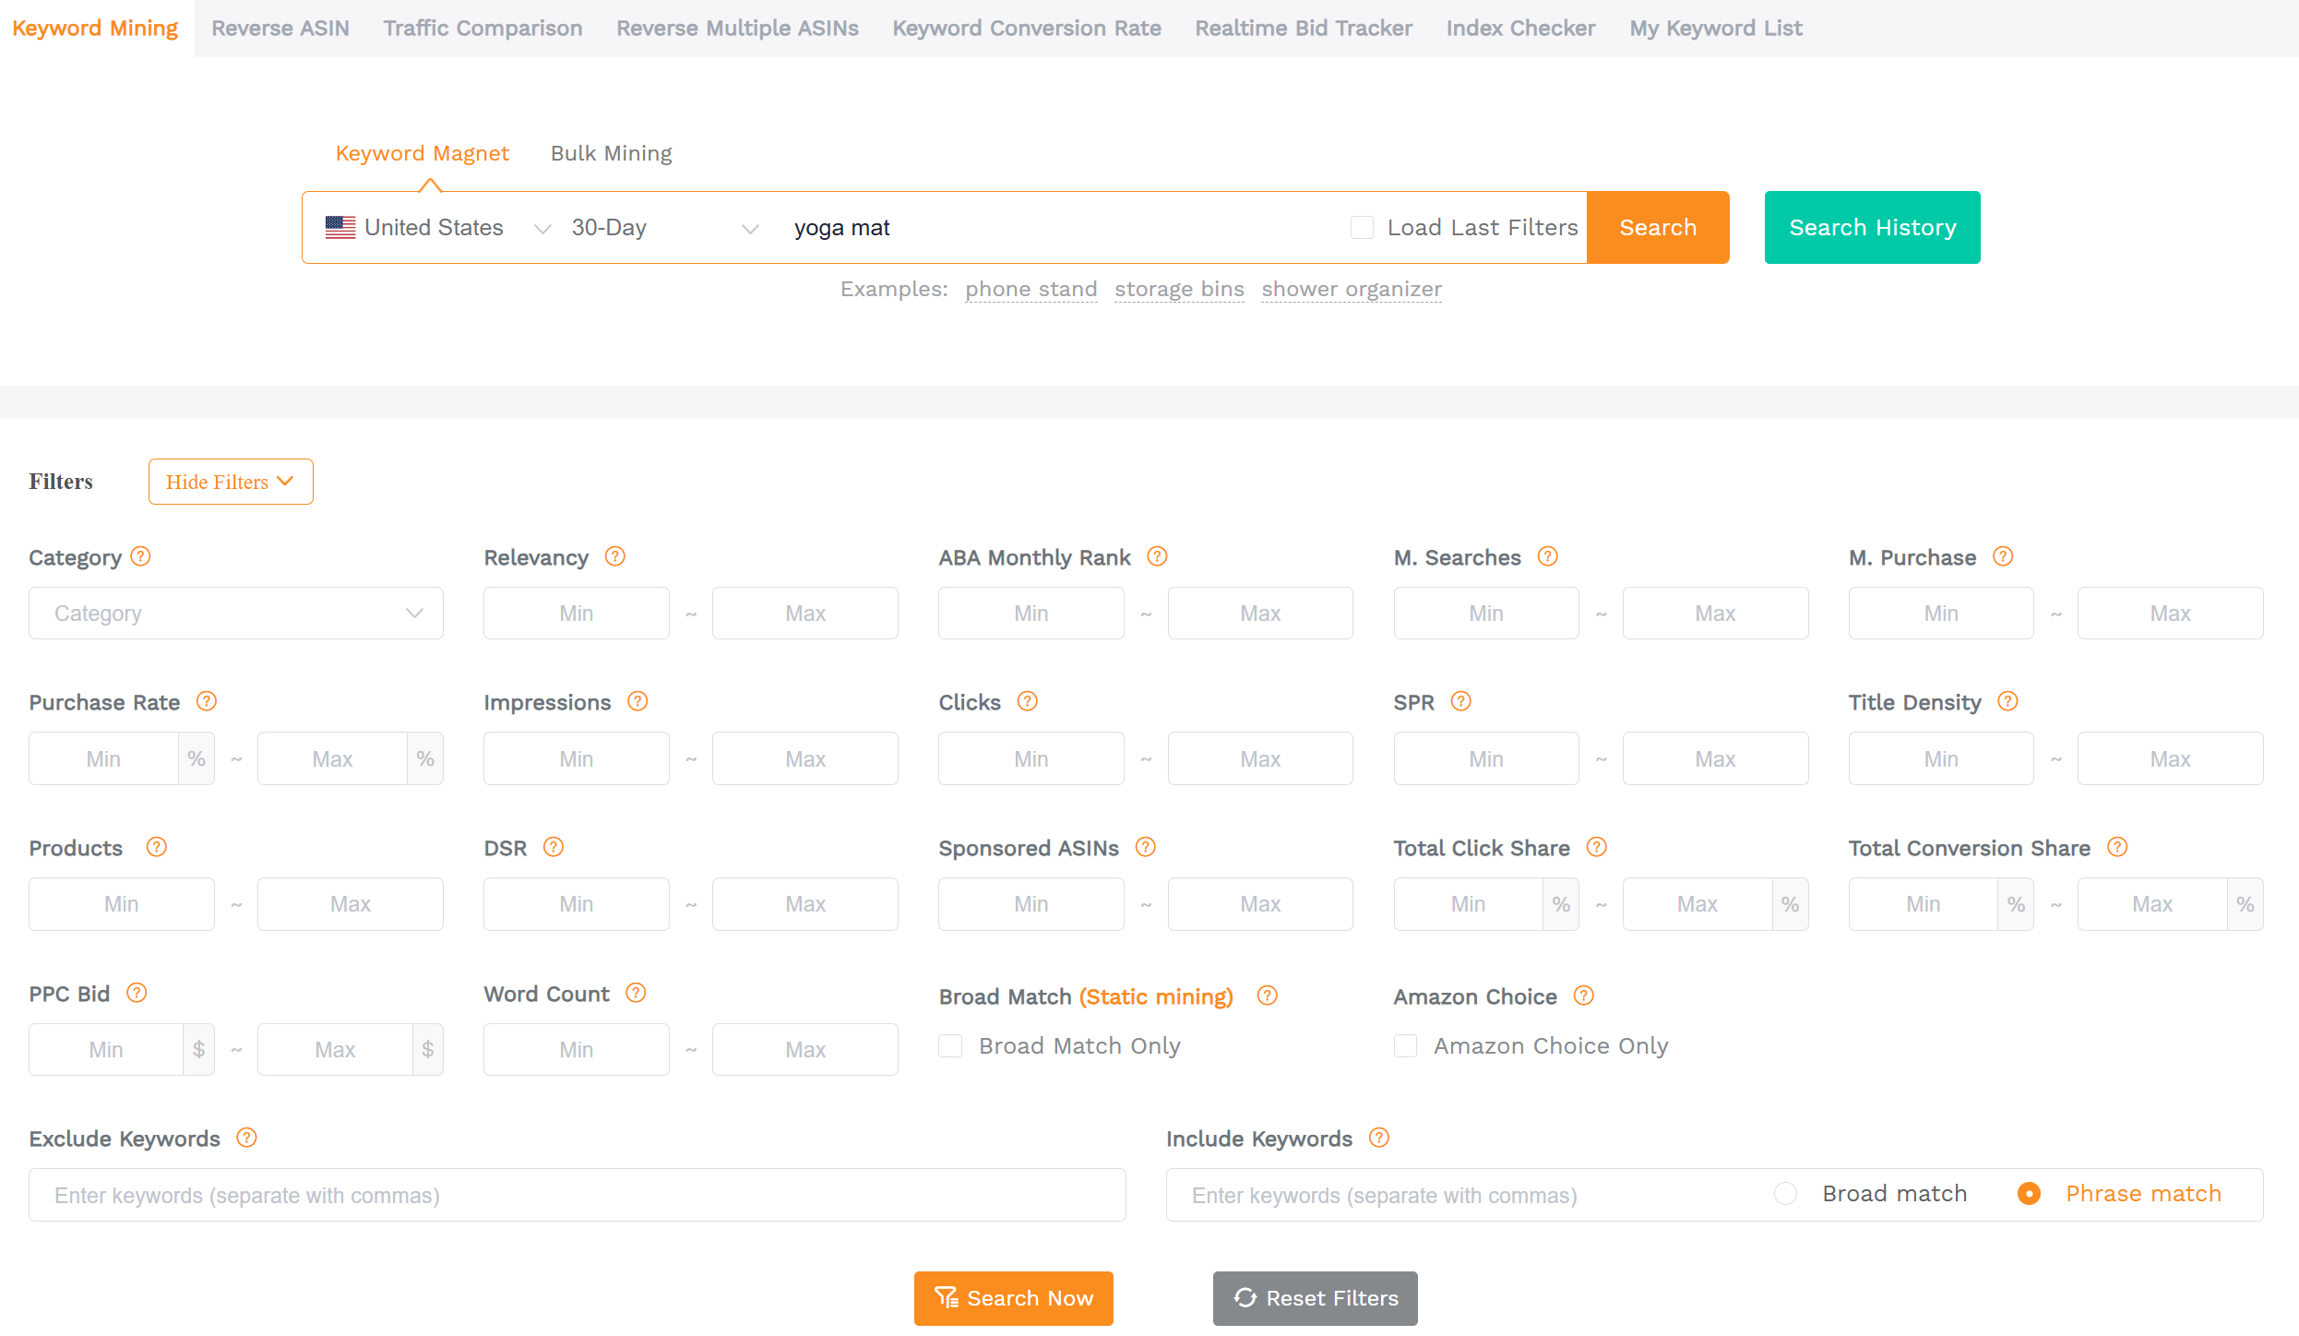
Task: Open the Category filter dropdown
Action: click(235, 614)
